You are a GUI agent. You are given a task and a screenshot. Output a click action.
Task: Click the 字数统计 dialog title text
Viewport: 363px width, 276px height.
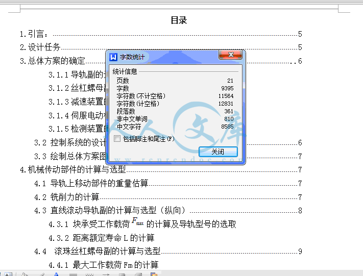(x=132, y=57)
